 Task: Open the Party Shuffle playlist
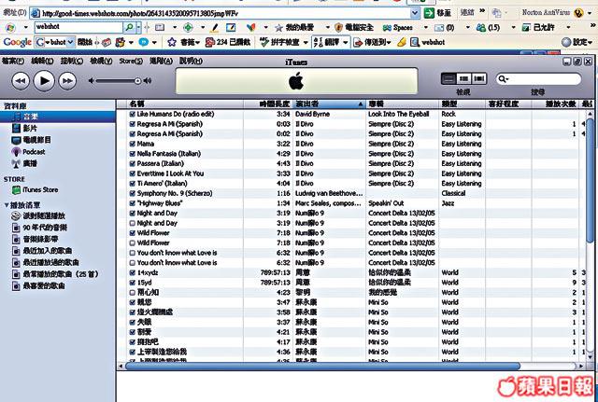pyautogui.click(x=38, y=215)
